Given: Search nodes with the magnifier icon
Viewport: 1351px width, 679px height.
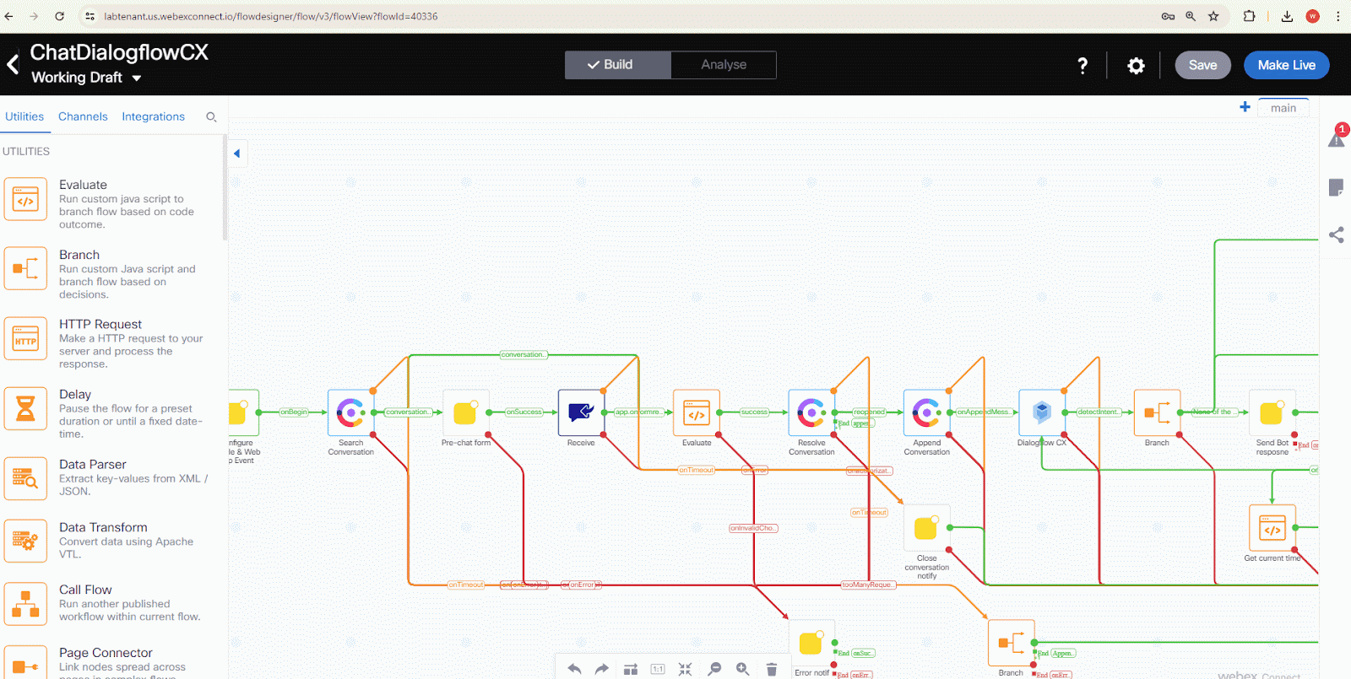Looking at the screenshot, I should pyautogui.click(x=211, y=117).
